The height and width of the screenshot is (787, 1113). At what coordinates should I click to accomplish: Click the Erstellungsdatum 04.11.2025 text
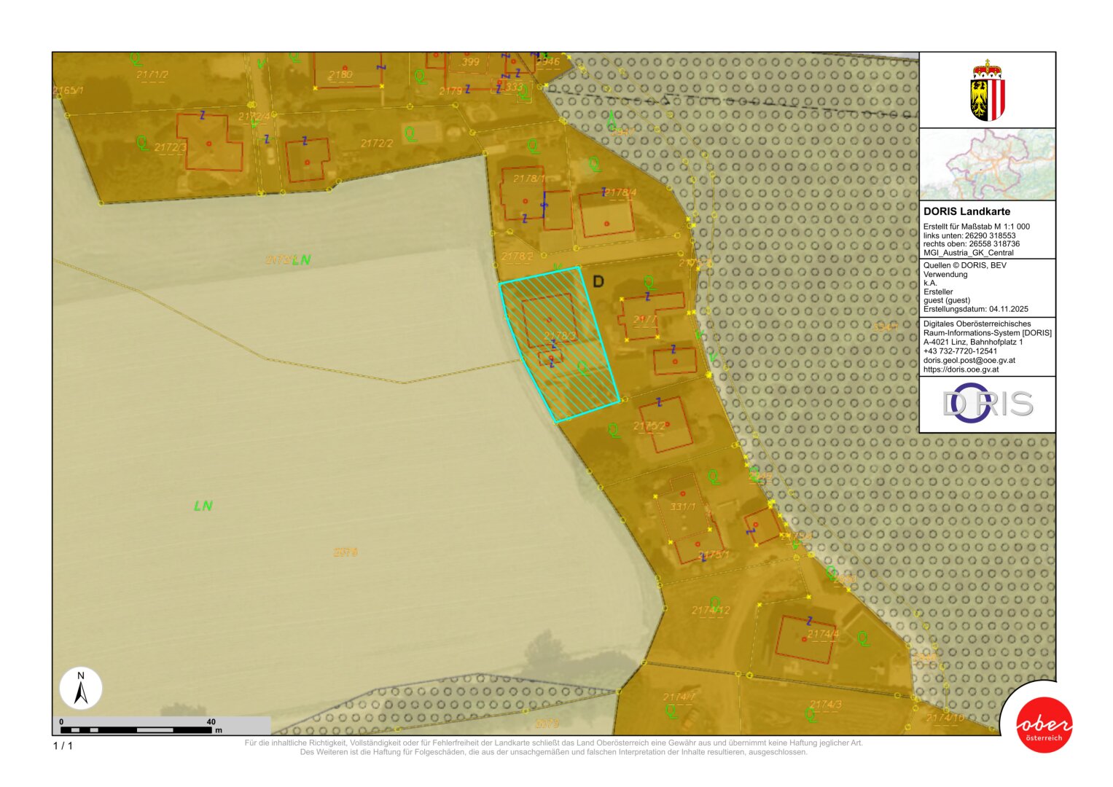point(975,309)
